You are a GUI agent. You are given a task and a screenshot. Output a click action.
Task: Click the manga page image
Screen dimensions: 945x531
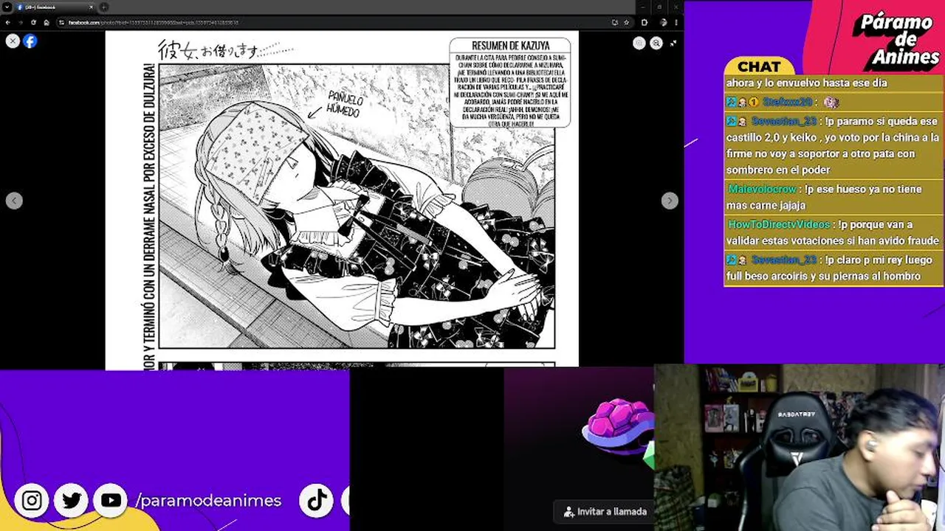pyautogui.click(x=342, y=200)
